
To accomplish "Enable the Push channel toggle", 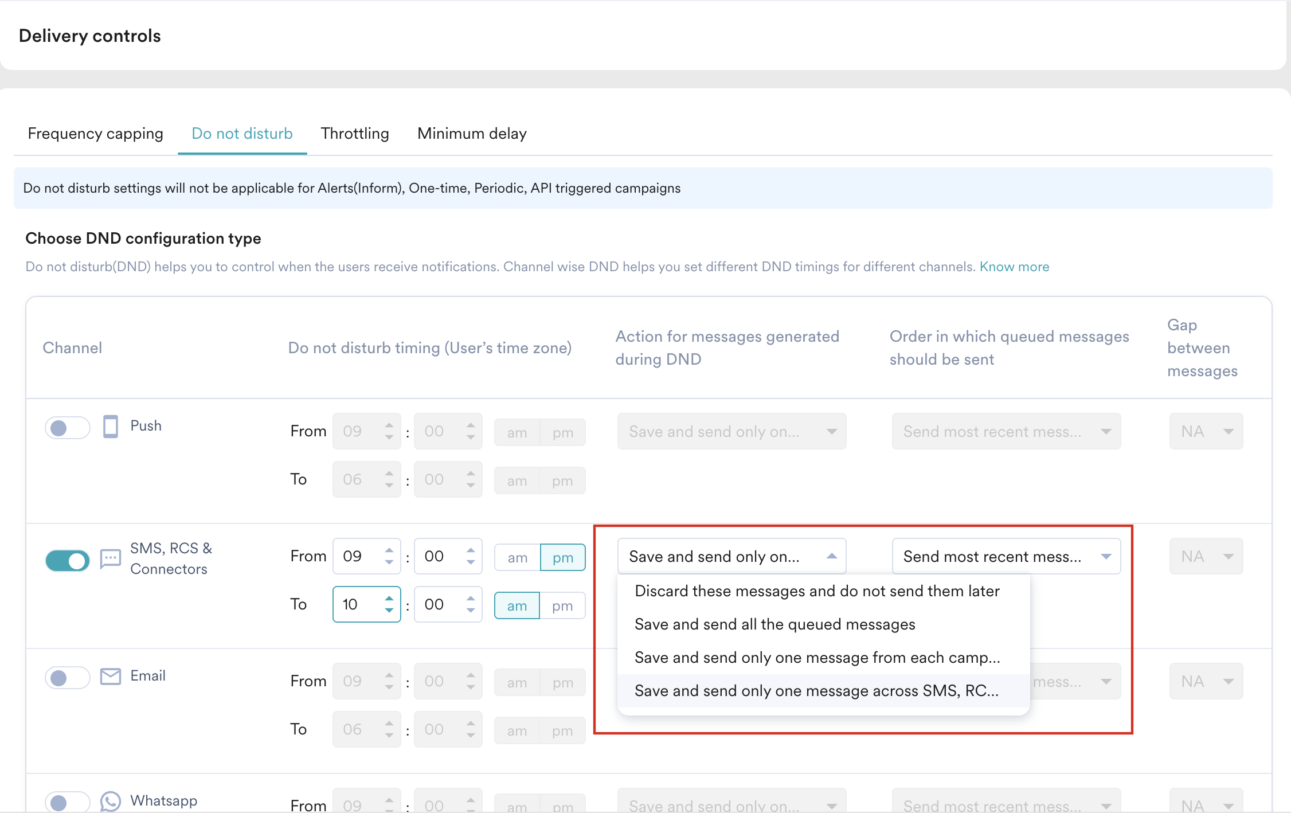I will point(68,428).
